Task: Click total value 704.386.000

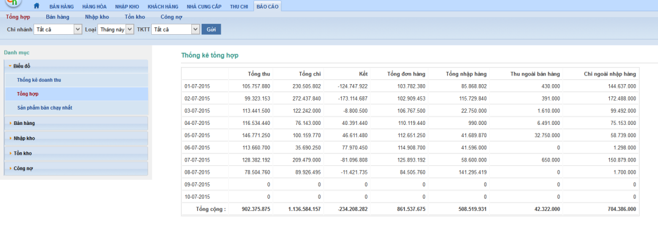Action: pyautogui.click(x=622, y=209)
